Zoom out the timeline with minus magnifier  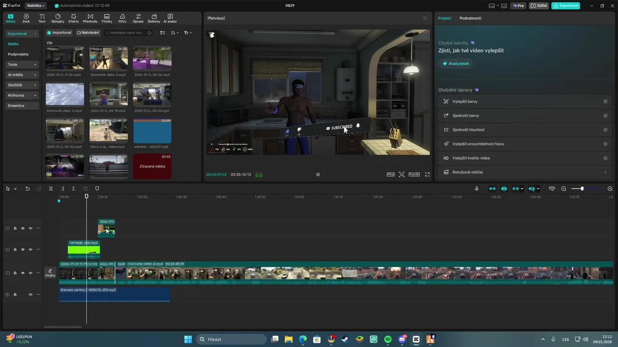click(563, 188)
